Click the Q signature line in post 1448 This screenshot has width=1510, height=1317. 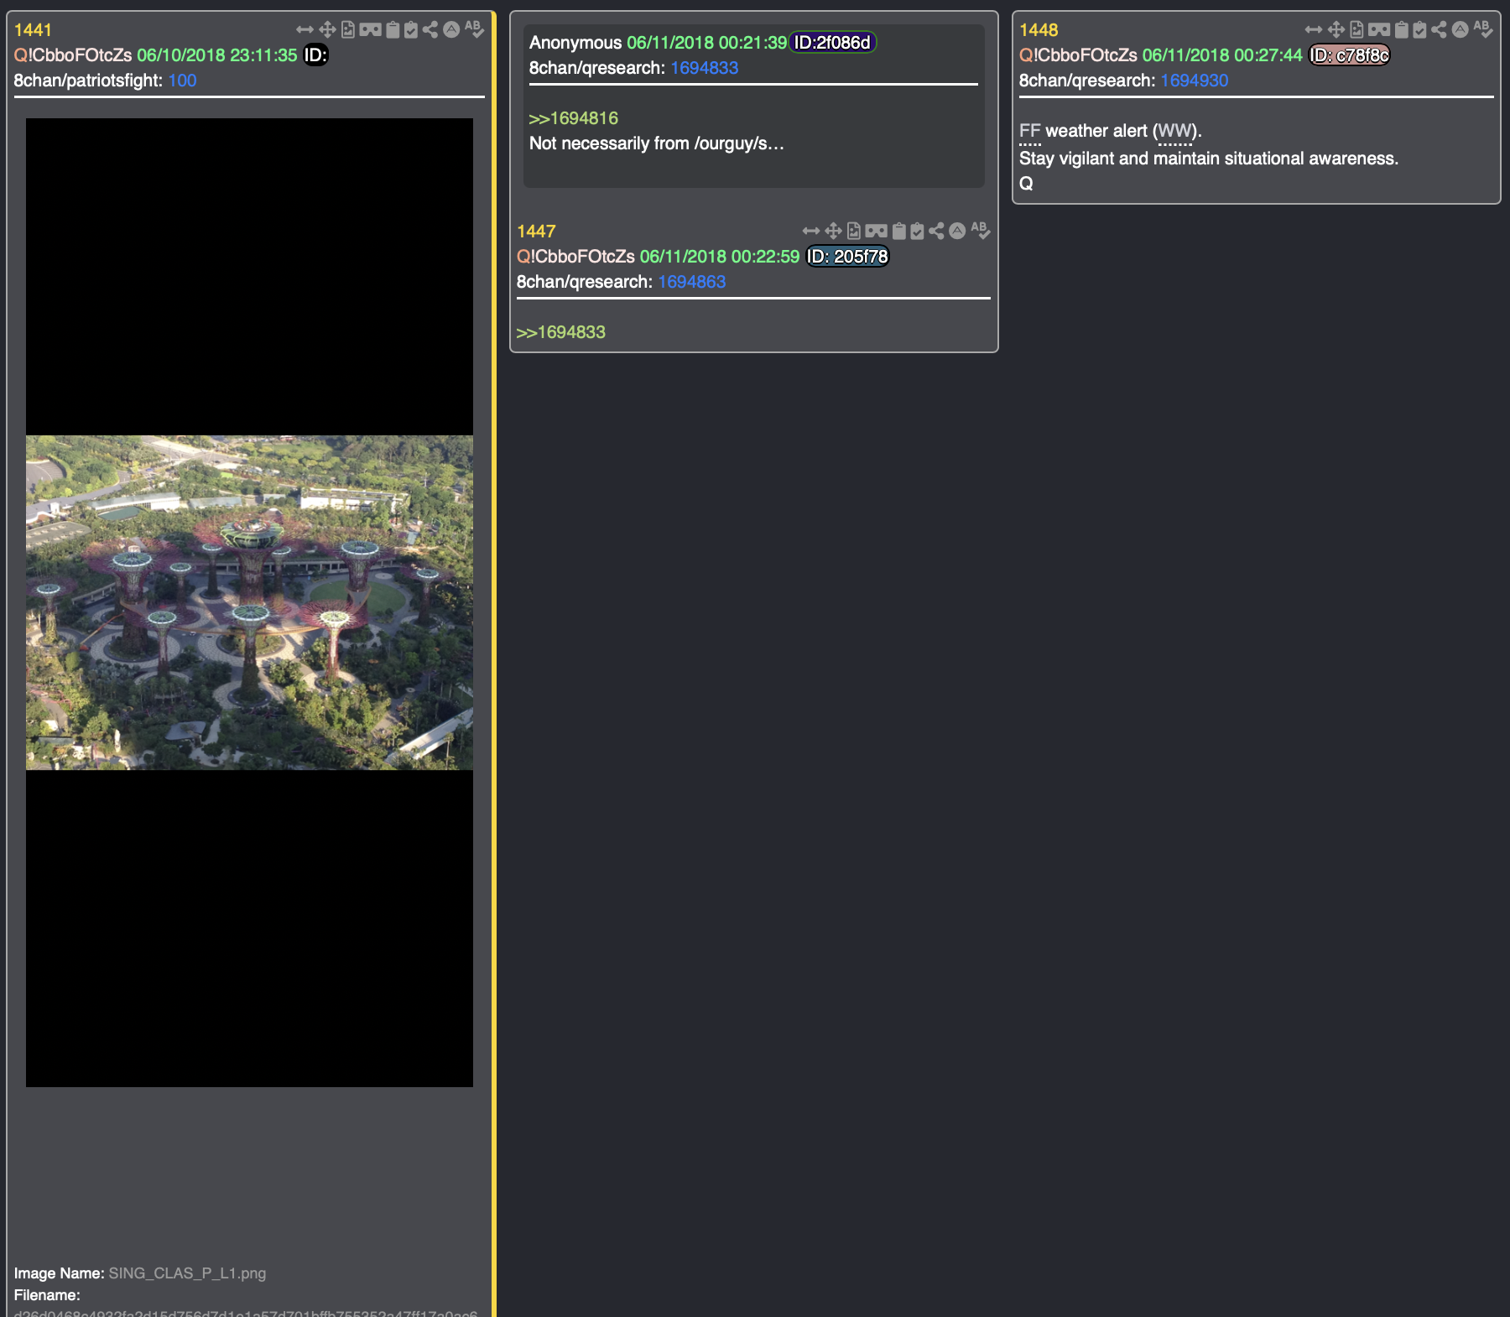pyautogui.click(x=1026, y=184)
